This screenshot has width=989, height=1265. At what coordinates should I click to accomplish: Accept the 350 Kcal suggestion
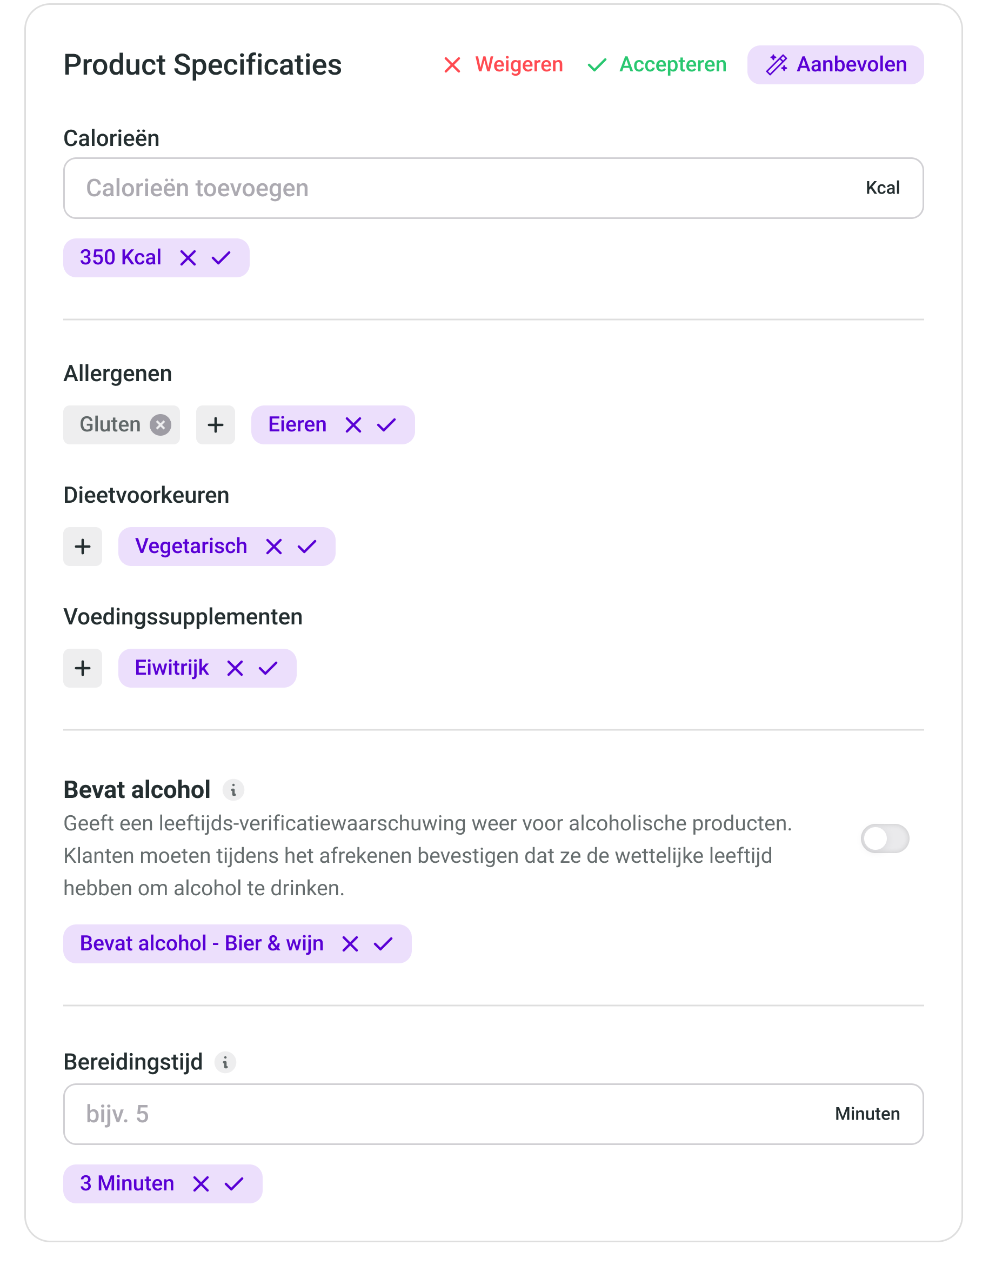click(x=221, y=258)
